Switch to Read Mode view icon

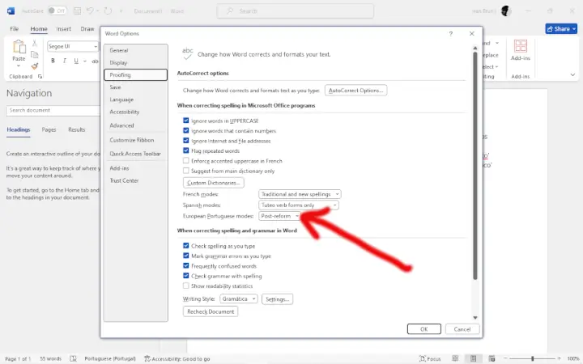[455, 358]
